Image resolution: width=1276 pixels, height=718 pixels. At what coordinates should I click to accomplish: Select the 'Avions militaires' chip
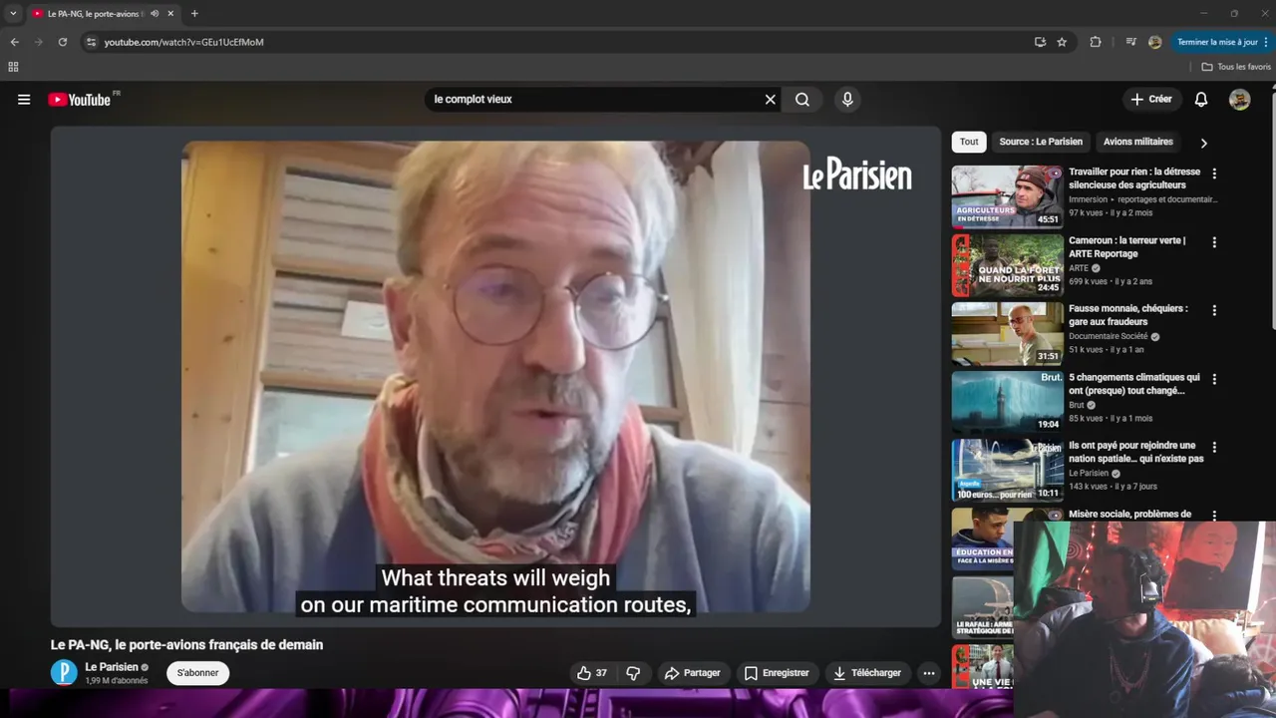1138,142
